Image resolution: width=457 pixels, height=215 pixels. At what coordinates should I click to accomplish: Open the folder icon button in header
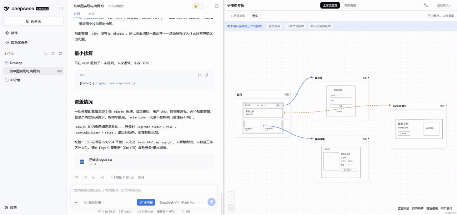click(196, 6)
